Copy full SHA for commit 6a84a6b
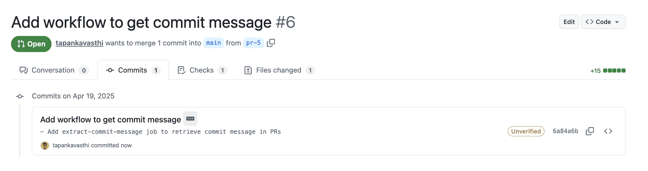The height and width of the screenshot is (171, 648). pos(590,131)
